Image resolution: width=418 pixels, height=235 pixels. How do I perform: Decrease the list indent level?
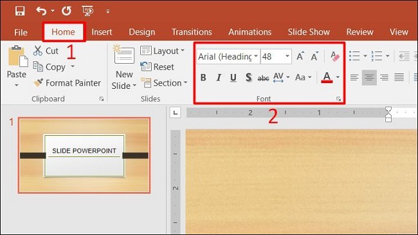(404, 56)
